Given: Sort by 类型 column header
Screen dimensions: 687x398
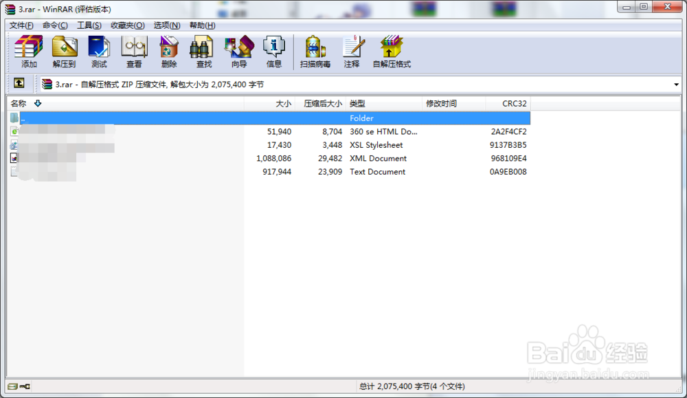Looking at the screenshot, I should coord(384,103).
